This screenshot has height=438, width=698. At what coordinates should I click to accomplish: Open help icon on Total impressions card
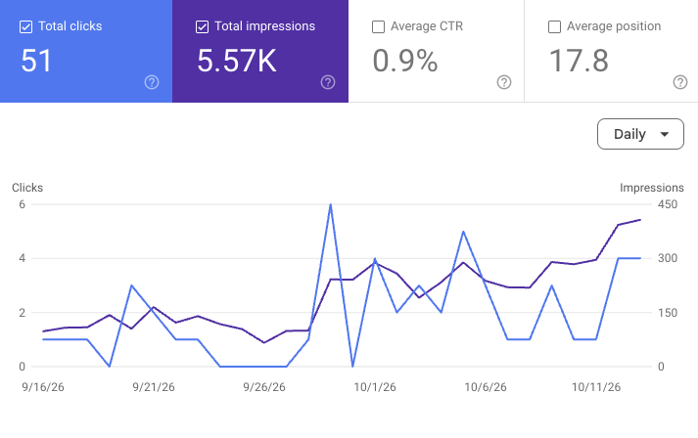point(328,82)
